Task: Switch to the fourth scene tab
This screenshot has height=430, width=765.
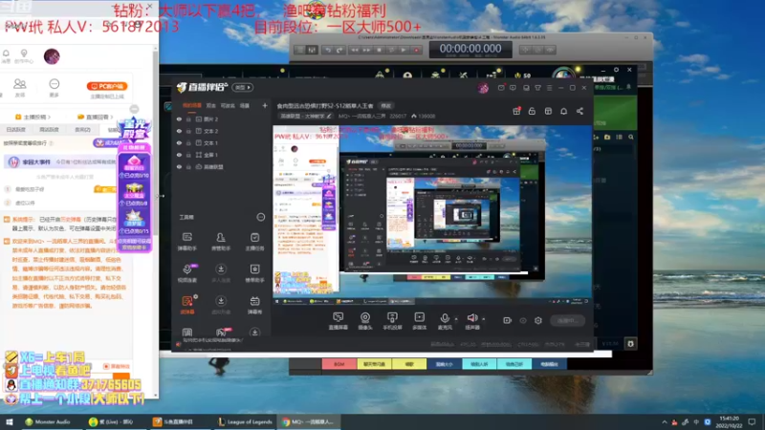Action: 245,105
